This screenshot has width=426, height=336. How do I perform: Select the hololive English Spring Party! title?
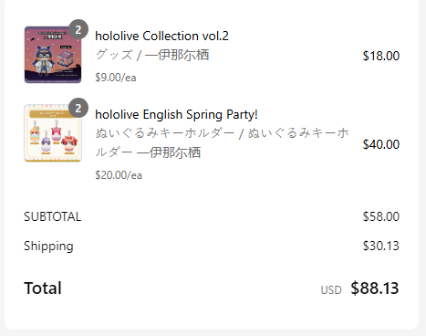pyautogui.click(x=176, y=115)
